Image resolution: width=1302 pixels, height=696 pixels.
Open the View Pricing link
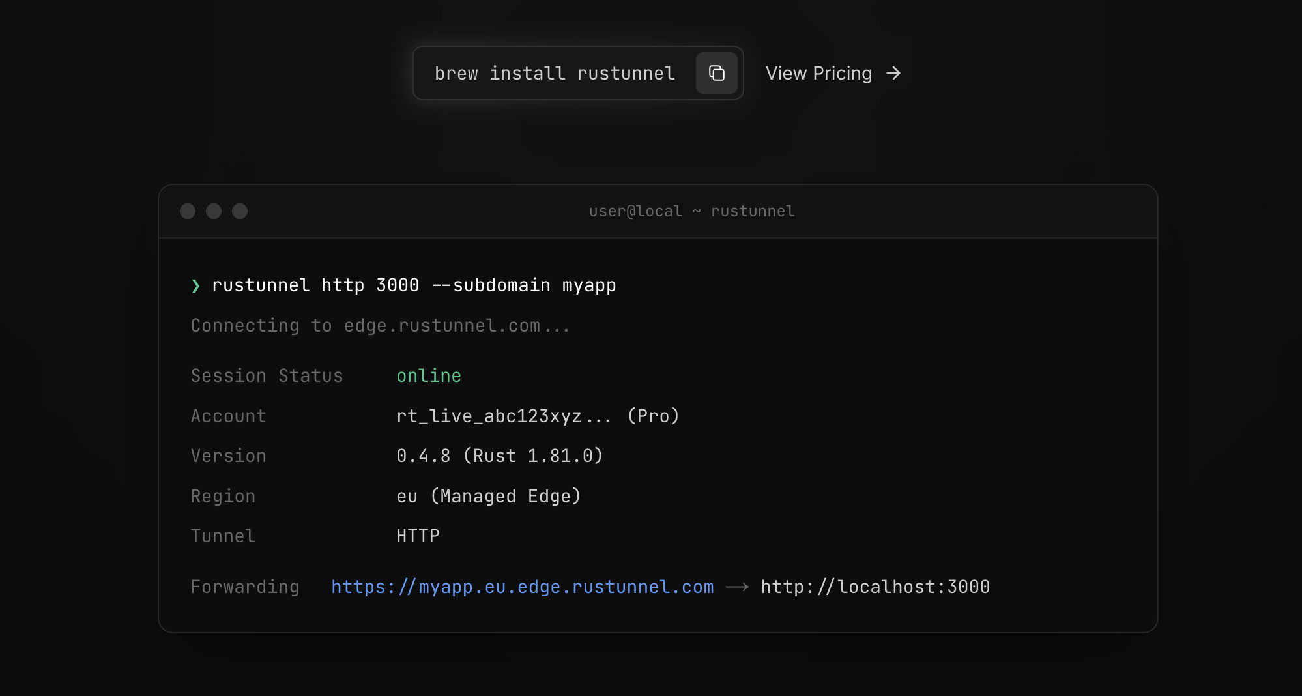(818, 73)
